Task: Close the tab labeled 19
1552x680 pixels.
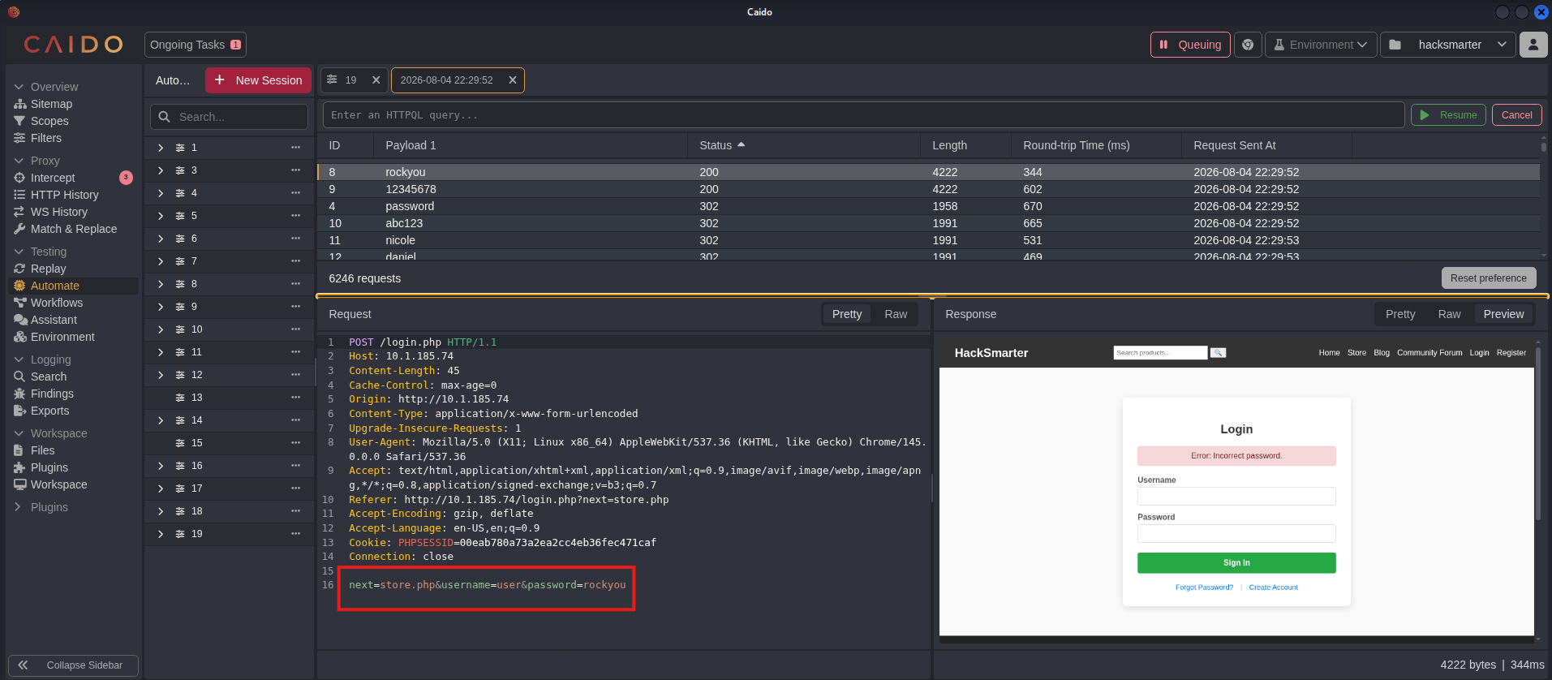Action: [376, 80]
